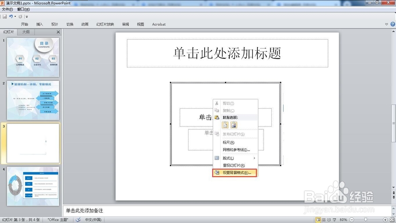Click 幻灯片 第3张,共4张 status indicator
This screenshot has width=396, height=223.
[21, 220]
